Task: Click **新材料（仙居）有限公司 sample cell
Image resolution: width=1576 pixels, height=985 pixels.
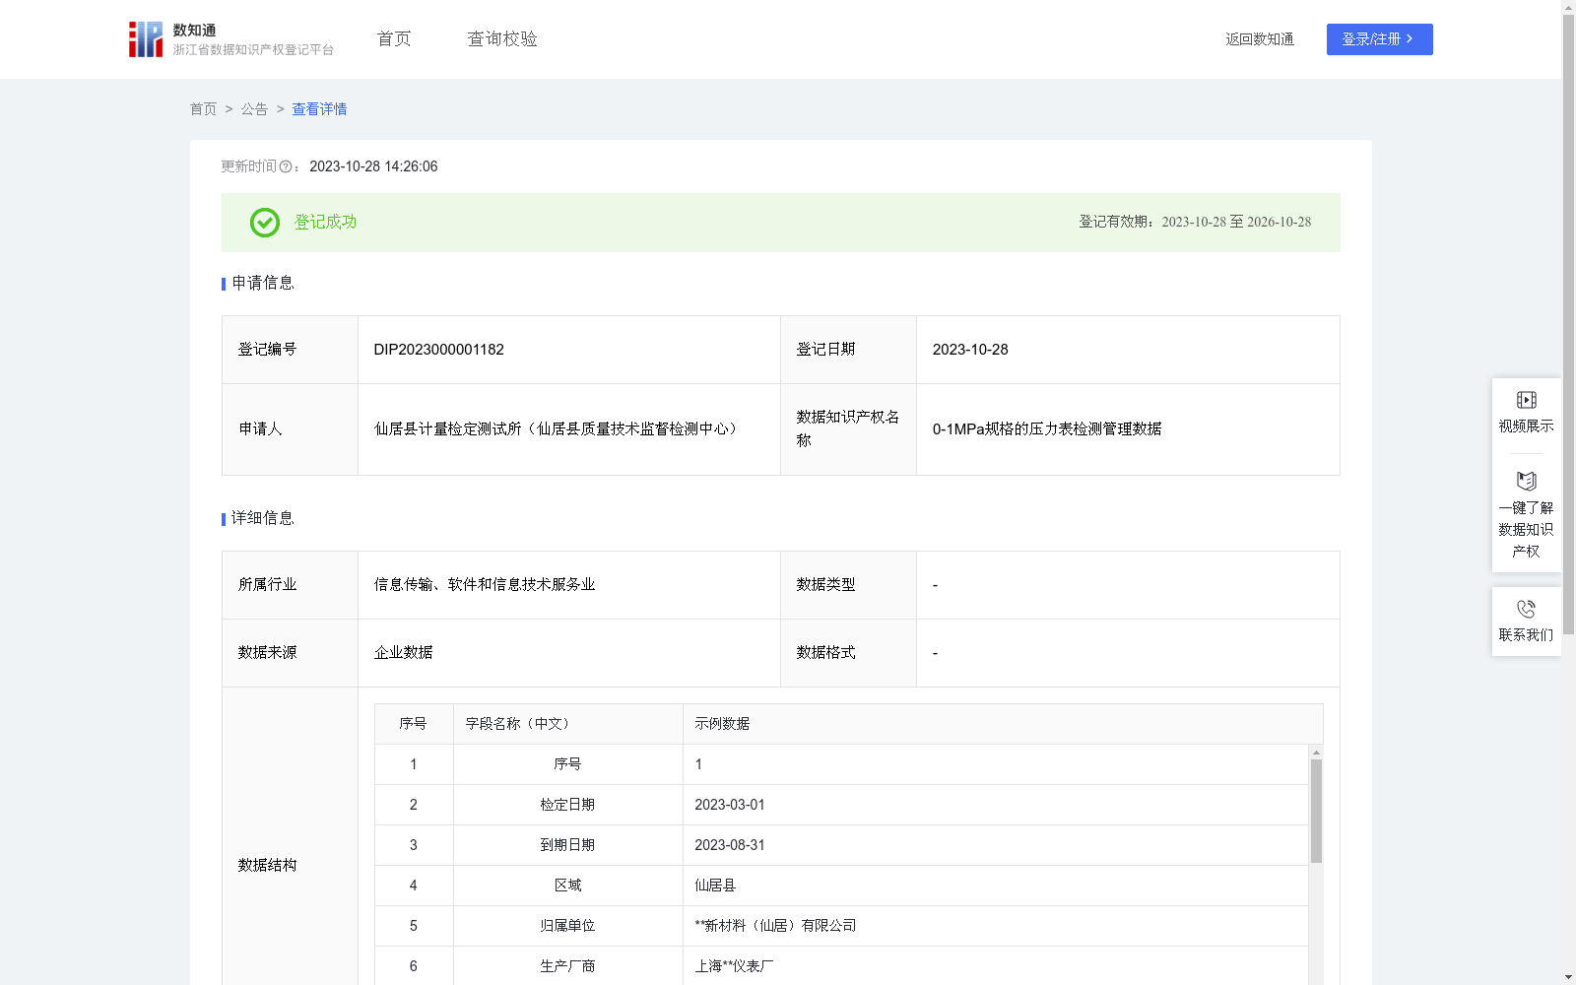Action: coord(996,926)
